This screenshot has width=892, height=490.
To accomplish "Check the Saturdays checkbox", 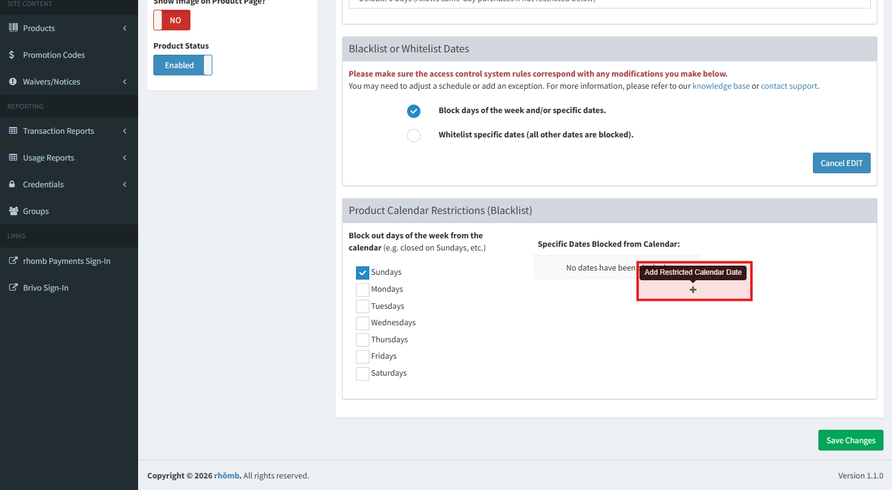I will (363, 373).
